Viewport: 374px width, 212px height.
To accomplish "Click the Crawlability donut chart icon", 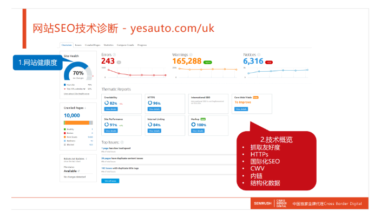I will click(107, 103).
